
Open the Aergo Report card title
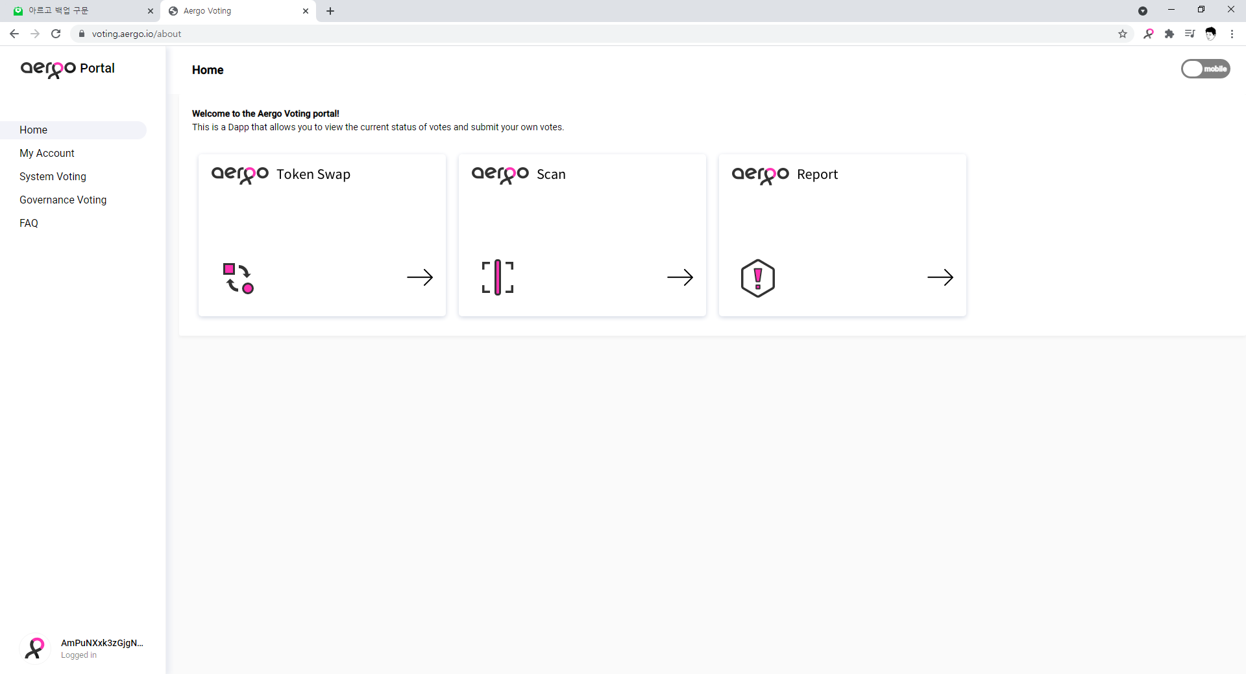(x=785, y=174)
